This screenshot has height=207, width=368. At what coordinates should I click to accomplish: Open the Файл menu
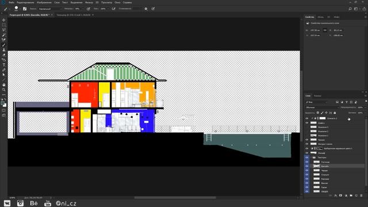(x=11, y=2)
